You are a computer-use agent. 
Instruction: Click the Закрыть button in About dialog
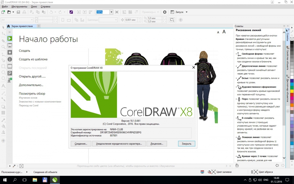pos(187,143)
